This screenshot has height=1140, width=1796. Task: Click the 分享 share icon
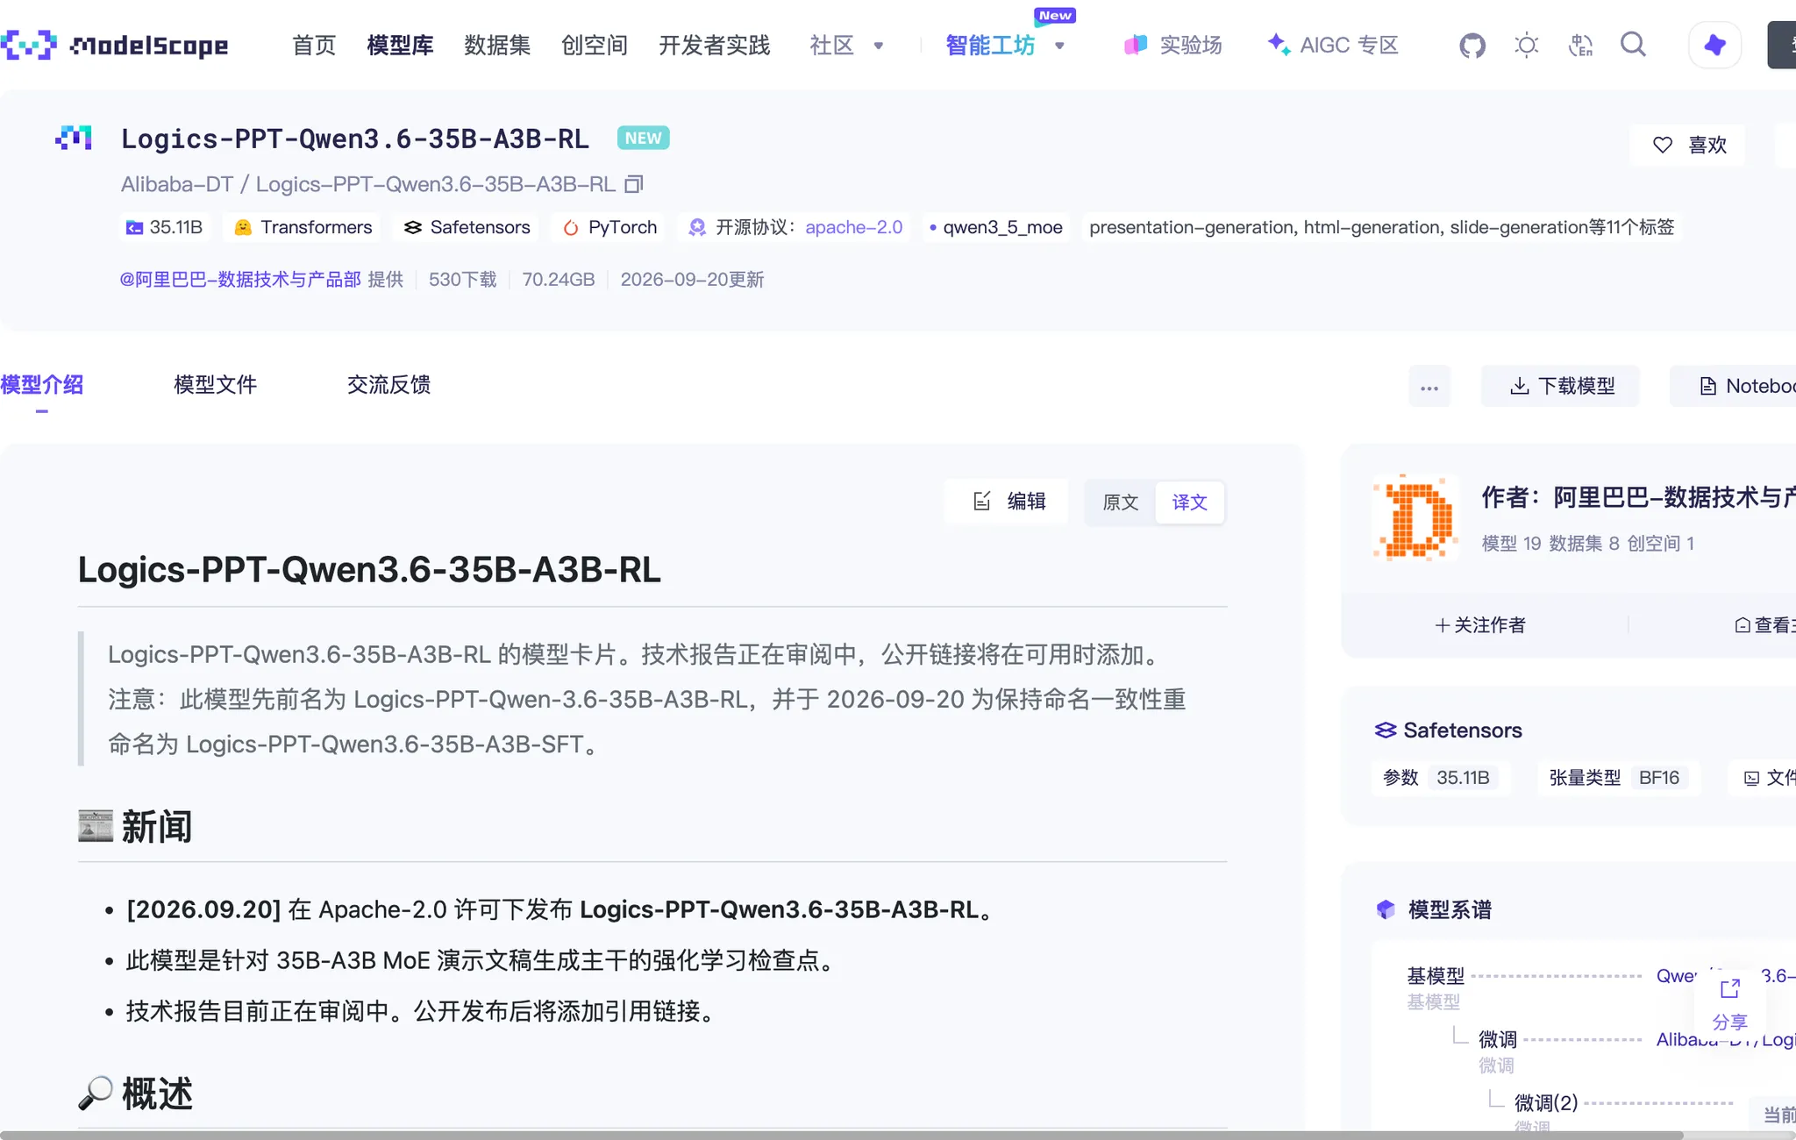[x=1729, y=1004]
